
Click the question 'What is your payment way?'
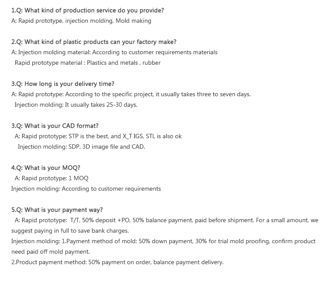pyautogui.click(x=57, y=210)
